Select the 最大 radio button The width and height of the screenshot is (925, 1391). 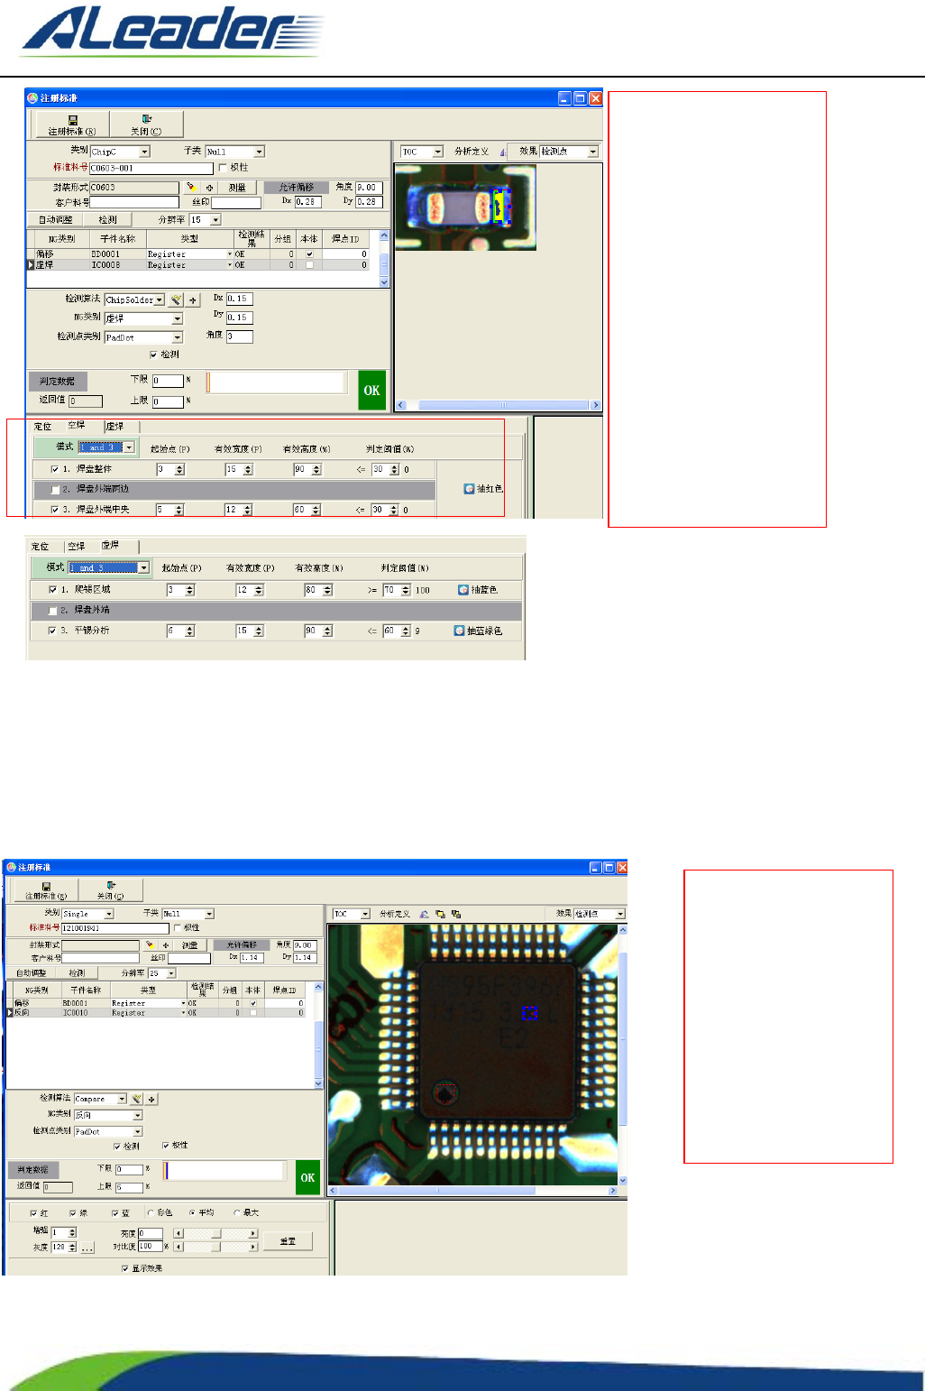237,1213
